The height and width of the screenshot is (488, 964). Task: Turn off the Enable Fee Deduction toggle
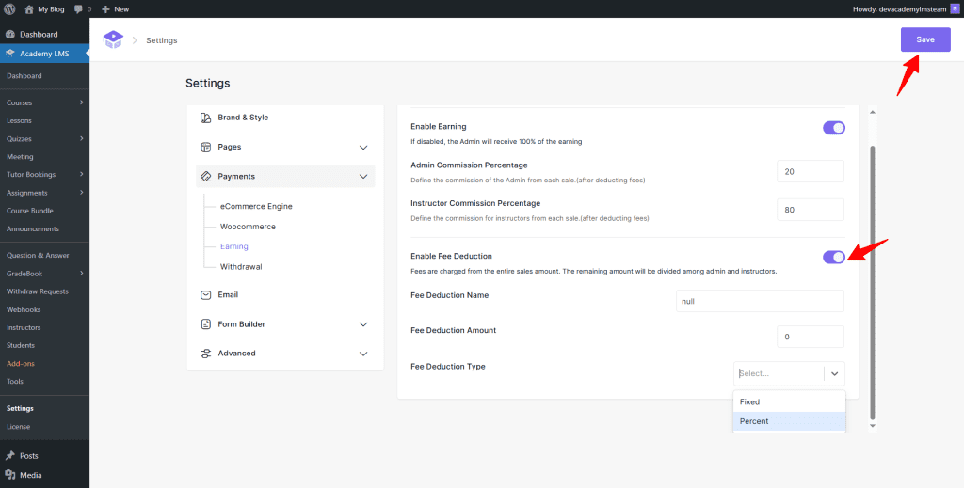click(834, 258)
